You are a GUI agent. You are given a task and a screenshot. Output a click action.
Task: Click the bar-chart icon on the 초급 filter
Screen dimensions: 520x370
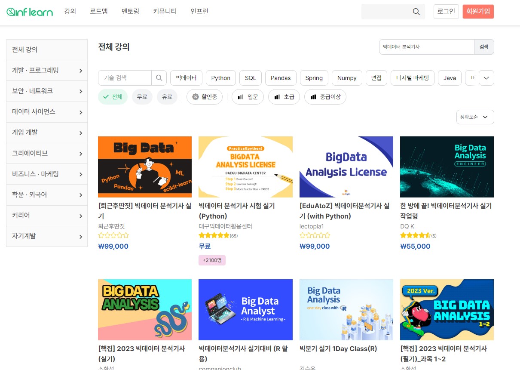(277, 97)
